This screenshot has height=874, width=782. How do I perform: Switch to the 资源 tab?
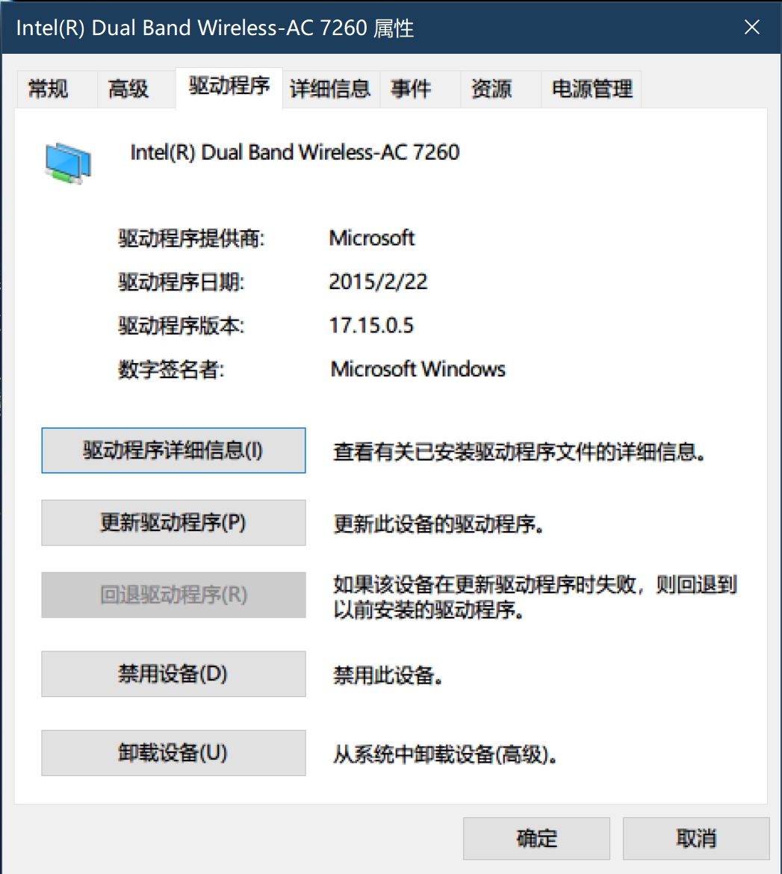[491, 90]
